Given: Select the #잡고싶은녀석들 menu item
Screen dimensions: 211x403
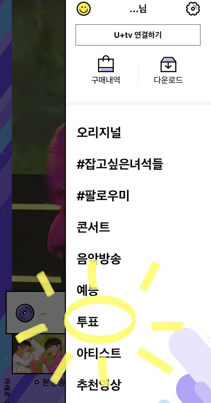Looking at the screenshot, I should (120, 164).
